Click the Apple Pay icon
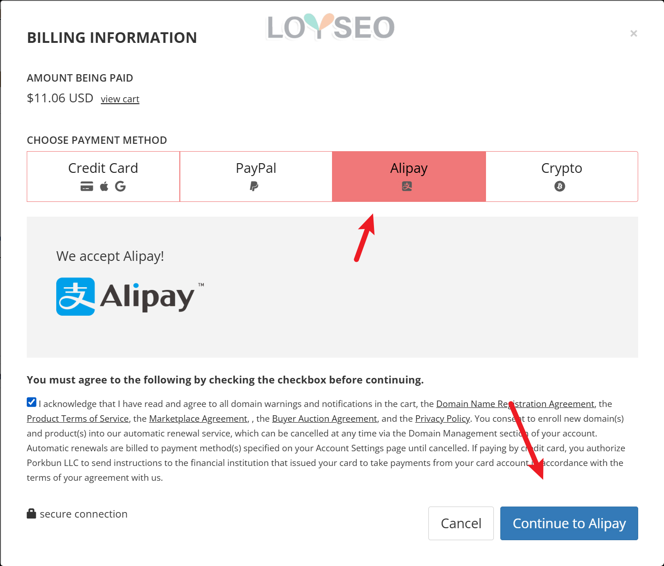Screen dimensions: 664x566 pos(104,186)
